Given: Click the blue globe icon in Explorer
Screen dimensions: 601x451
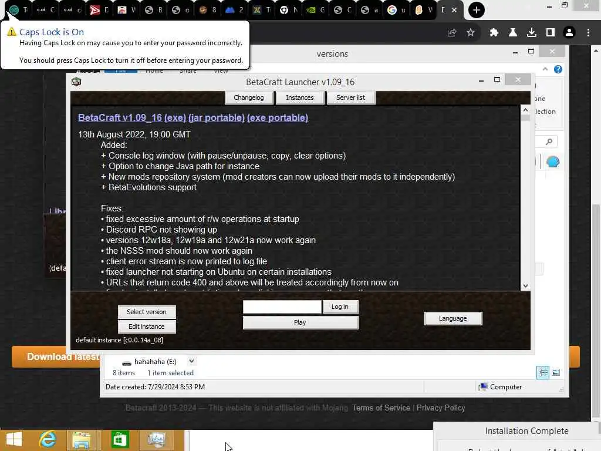Looking at the screenshot, I should (552, 162).
